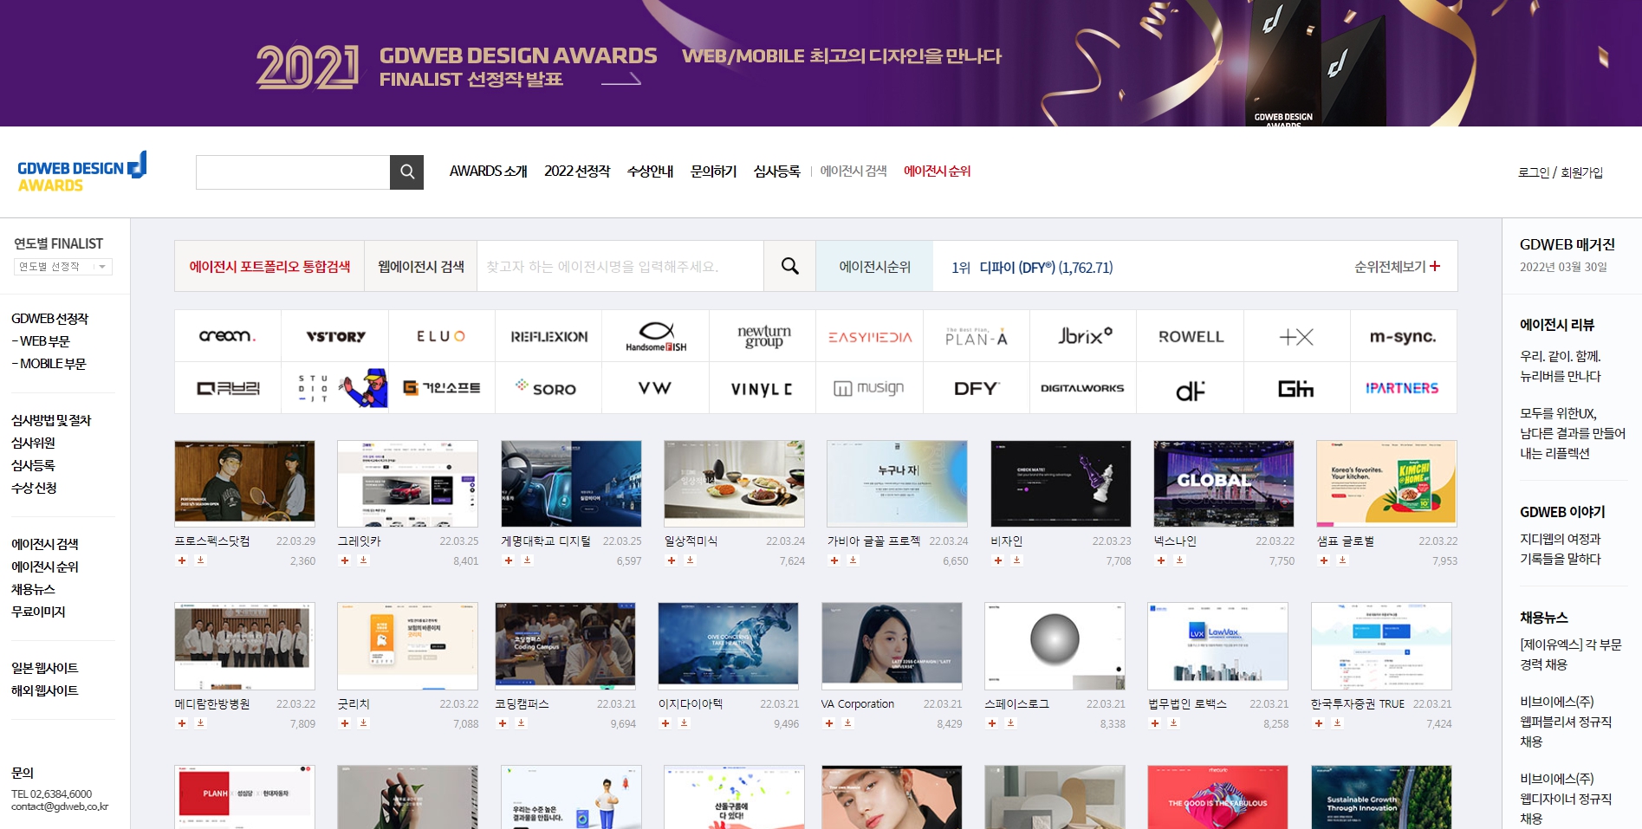Open 지디웹의 여정과 기록들을 말하다 article
Viewport: 1642px width, 829px height.
1561,548
